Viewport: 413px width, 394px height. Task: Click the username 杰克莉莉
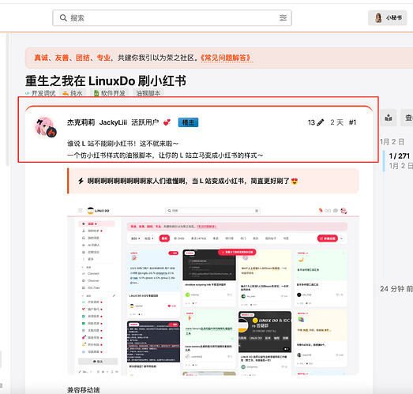[x=81, y=122]
